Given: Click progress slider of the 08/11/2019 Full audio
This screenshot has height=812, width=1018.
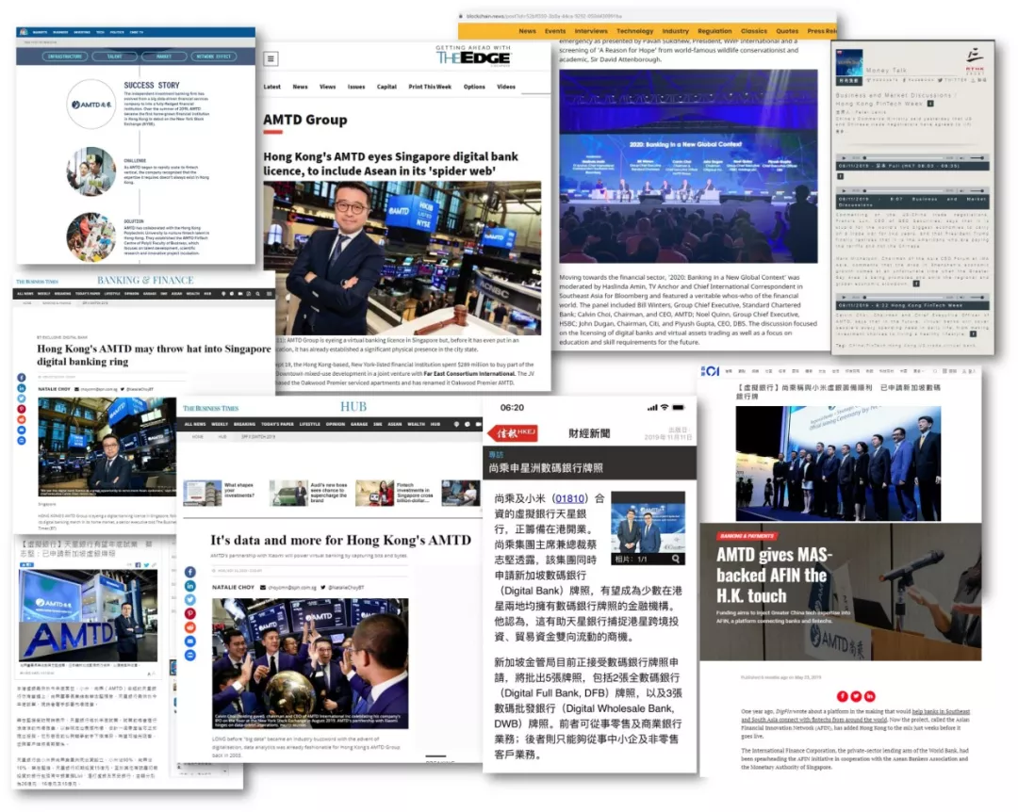Looking at the screenshot, I should (x=904, y=157).
